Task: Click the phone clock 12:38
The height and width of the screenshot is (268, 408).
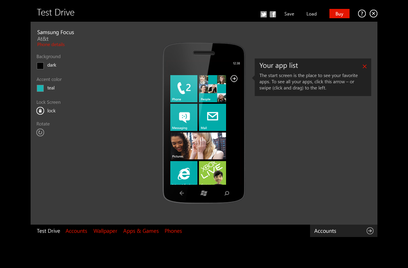Action: [x=236, y=63]
